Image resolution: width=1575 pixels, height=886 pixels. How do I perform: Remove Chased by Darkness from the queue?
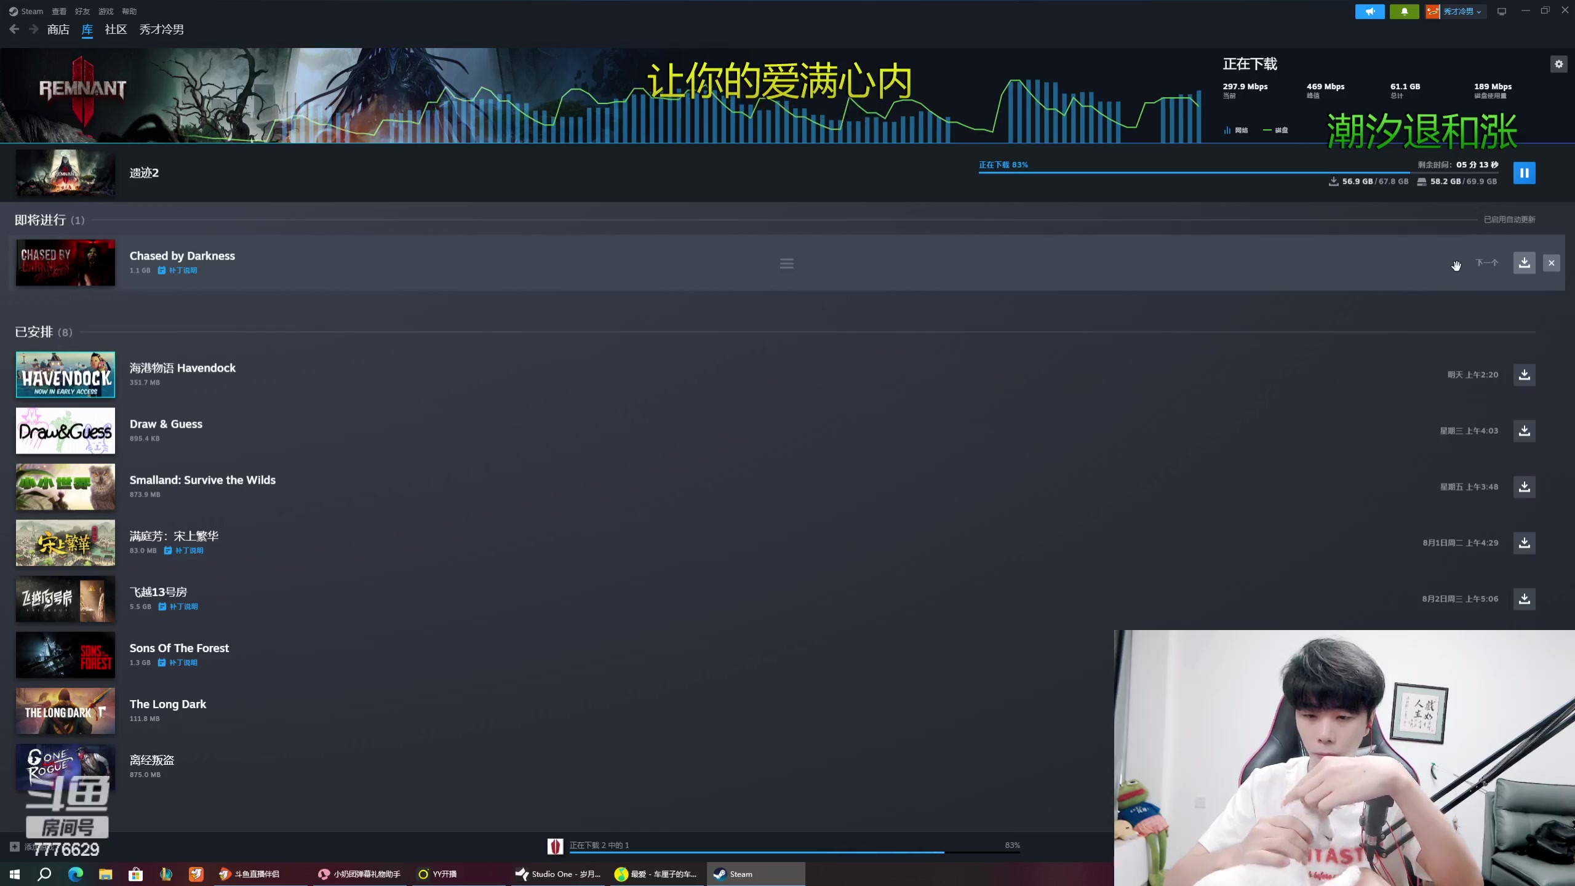(x=1551, y=263)
